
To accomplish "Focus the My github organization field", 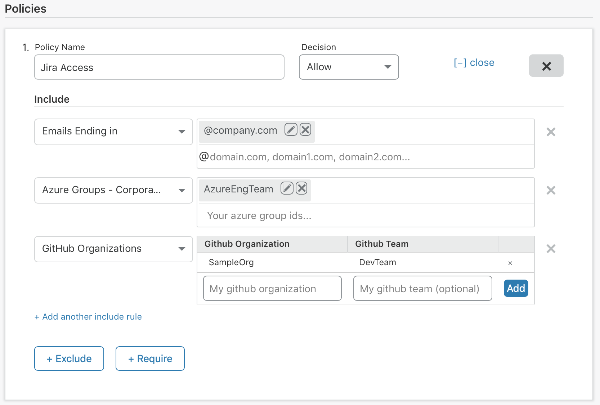I will tap(272, 288).
